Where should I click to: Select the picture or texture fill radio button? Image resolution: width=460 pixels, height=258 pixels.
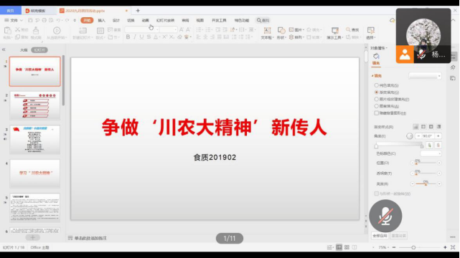(376, 100)
